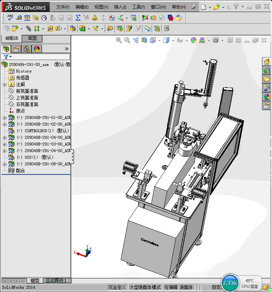
Task: Open Mass Properties scales icon
Action: point(27,18)
